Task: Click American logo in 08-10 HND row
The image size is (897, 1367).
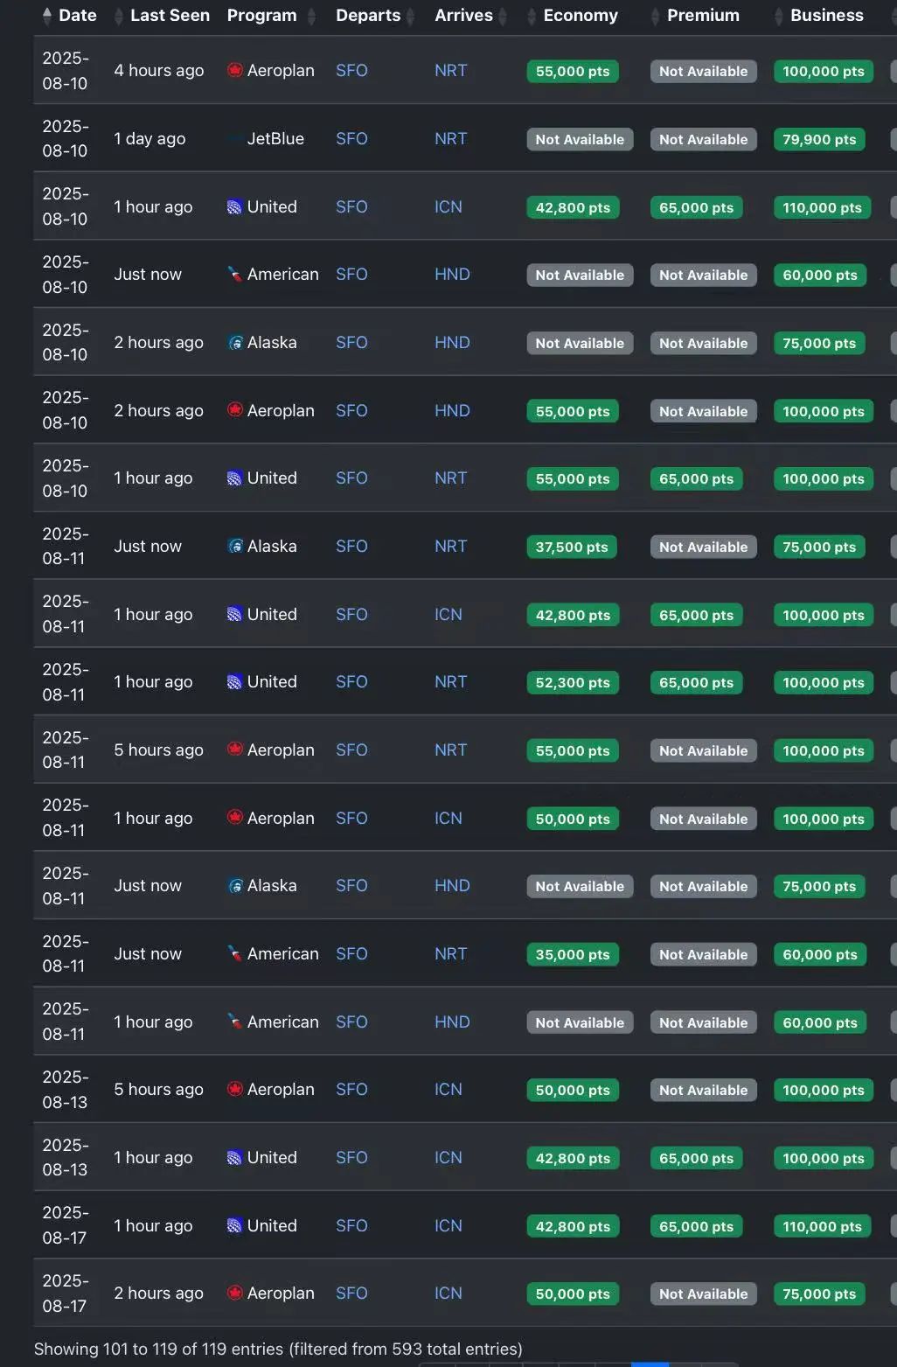Action: pyautogui.click(x=234, y=275)
